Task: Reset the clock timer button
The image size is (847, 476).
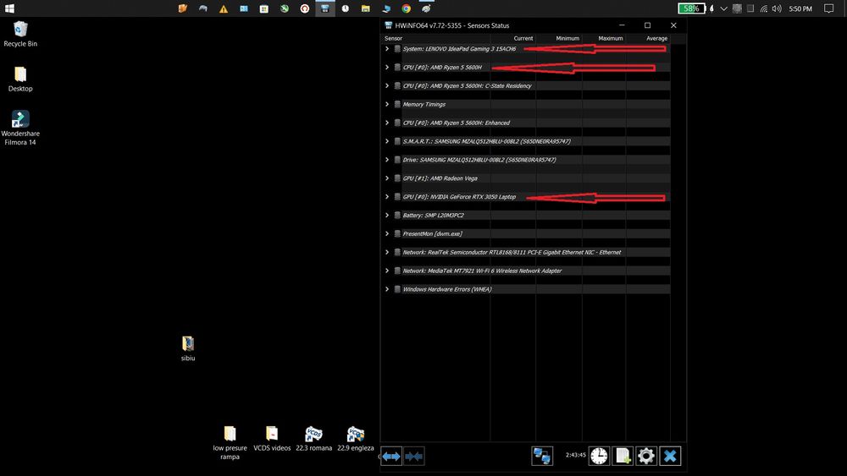Action: pos(599,456)
